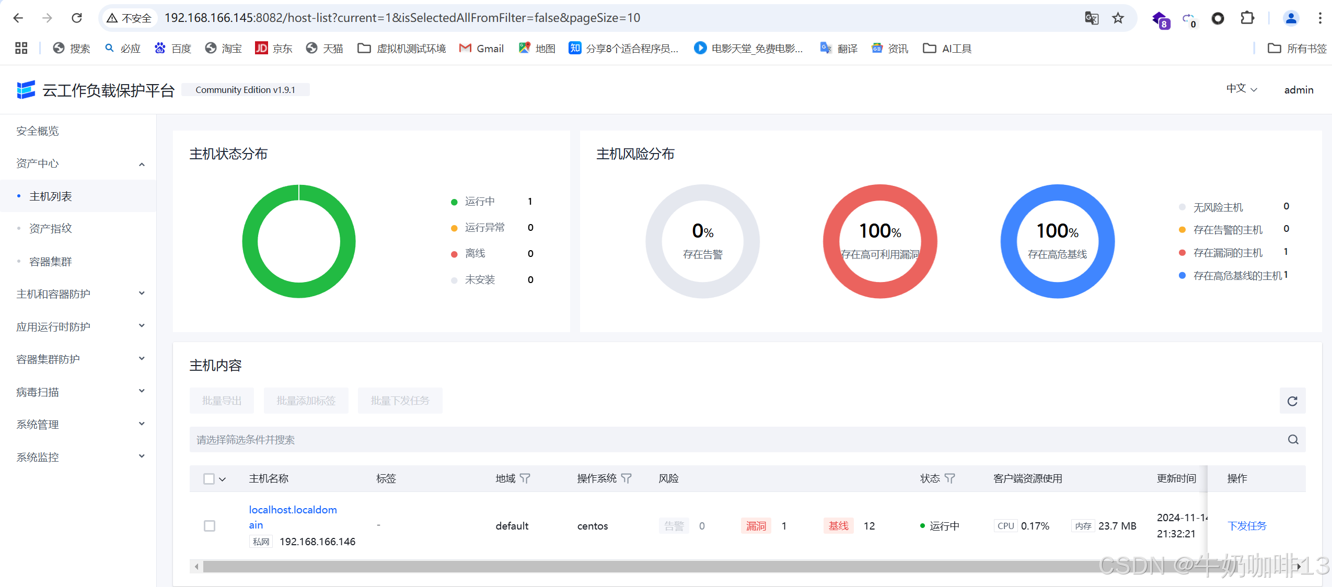Open the language dropdown showing 中文
This screenshot has width=1332, height=587.
click(1241, 89)
